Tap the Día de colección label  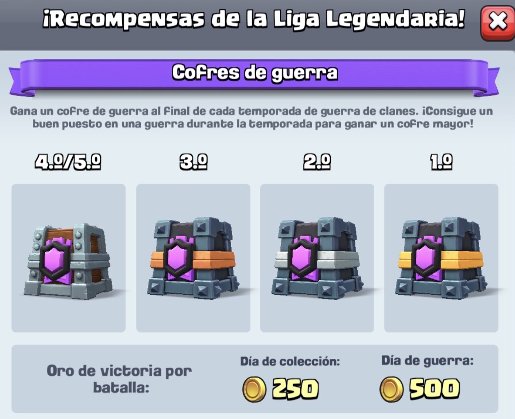[x=290, y=361]
